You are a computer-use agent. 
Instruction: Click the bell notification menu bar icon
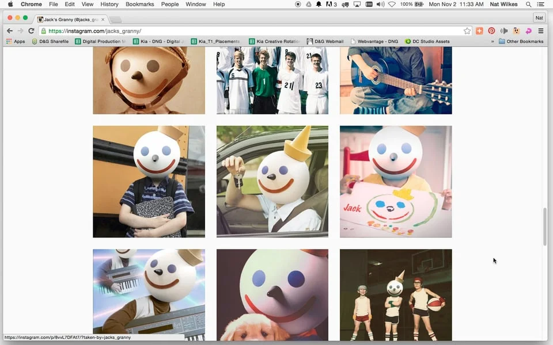pyautogui.click(x=319, y=4)
